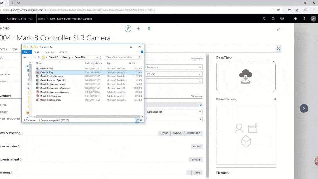Click first Show more link

click(x=197, y=59)
